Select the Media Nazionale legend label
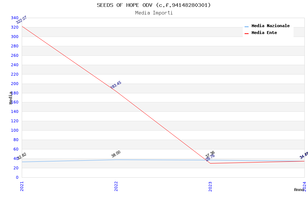Screen dimensions: 308x199 click(x=270, y=26)
